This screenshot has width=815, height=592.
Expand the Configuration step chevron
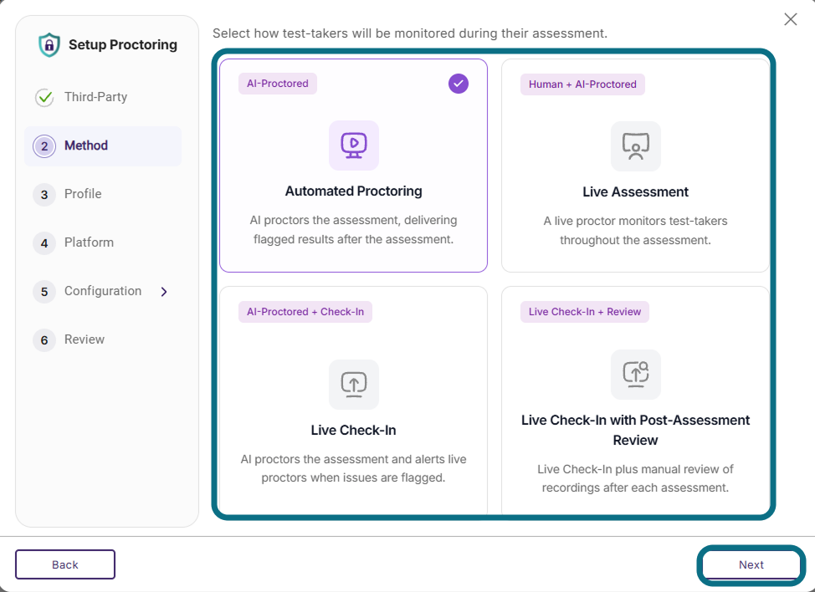point(164,292)
